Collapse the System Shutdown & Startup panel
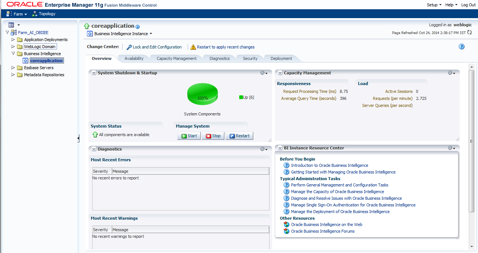This screenshot has width=478, height=253. pyautogui.click(x=94, y=73)
